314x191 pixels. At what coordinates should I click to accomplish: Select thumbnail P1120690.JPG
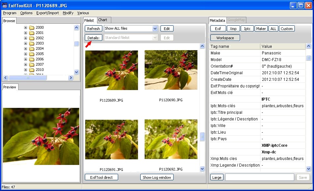(x=171, y=70)
